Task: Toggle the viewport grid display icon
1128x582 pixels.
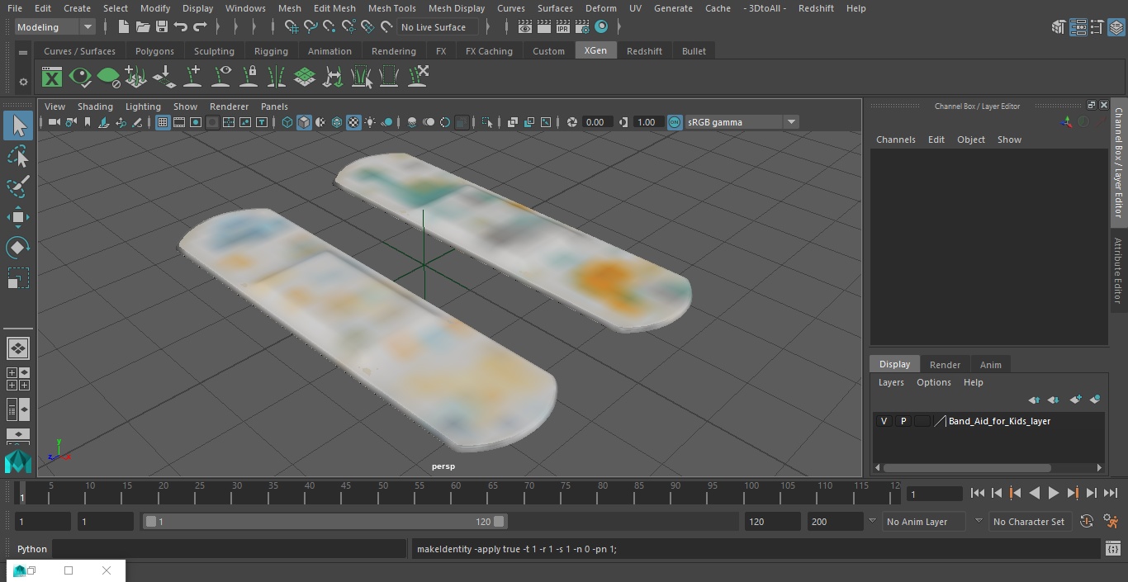Action: [x=163, y=122]
